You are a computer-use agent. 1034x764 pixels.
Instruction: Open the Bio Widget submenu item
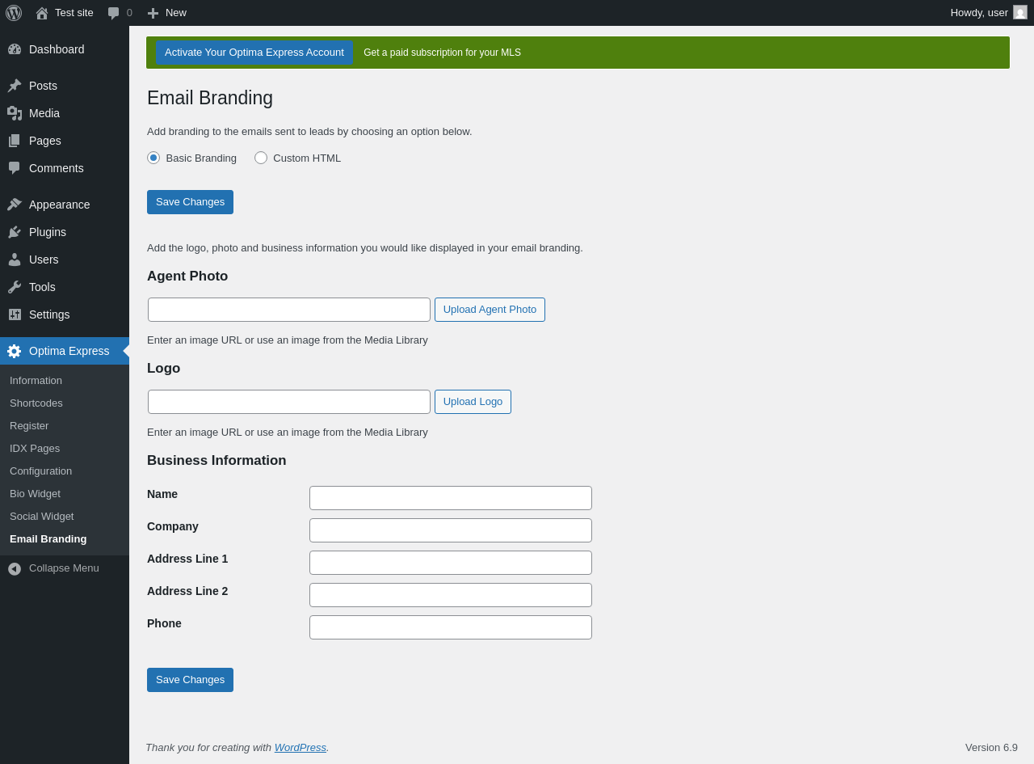(35, 493)
